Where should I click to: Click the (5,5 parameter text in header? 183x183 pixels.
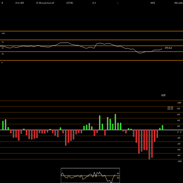[94, 3]
